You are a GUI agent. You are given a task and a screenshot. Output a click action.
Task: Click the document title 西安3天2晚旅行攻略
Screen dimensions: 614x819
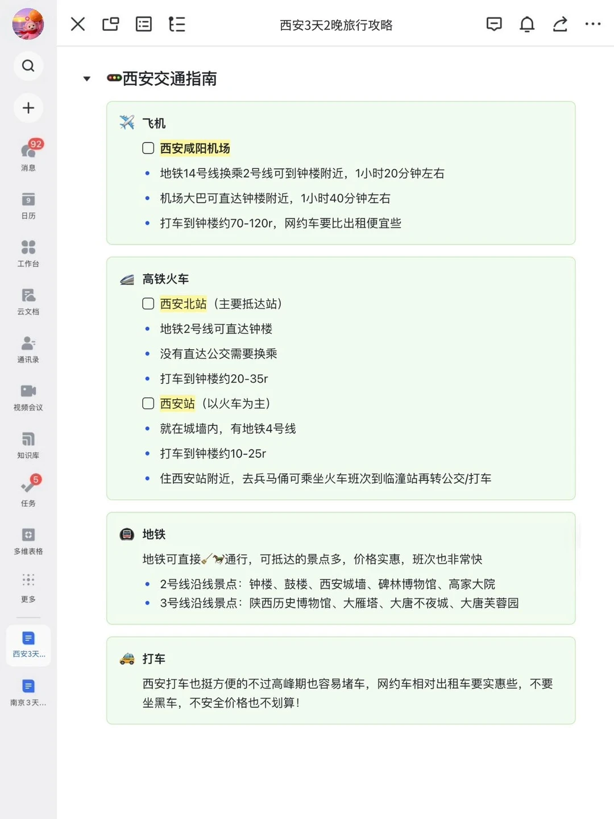point(336,25)
